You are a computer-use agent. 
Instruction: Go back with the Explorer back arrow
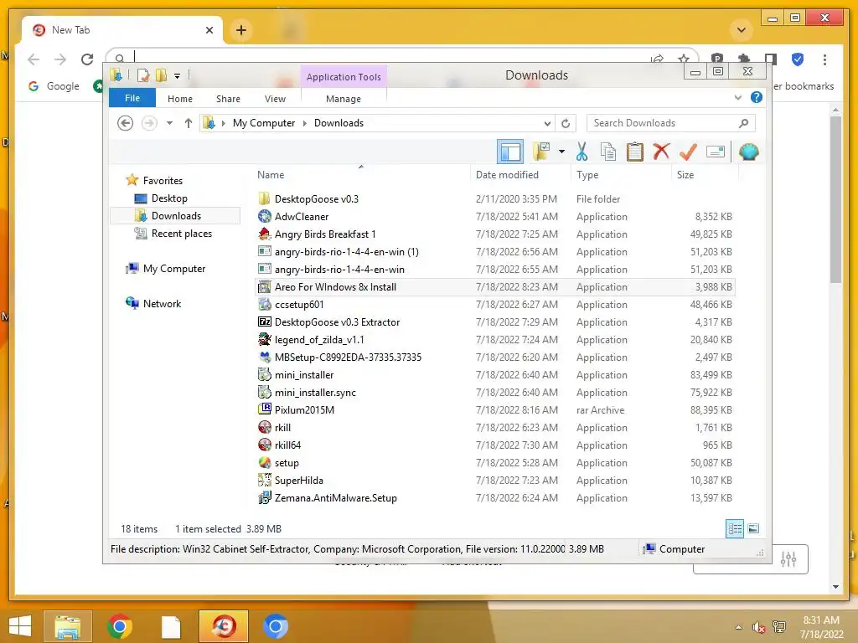(x=126, y=123)
